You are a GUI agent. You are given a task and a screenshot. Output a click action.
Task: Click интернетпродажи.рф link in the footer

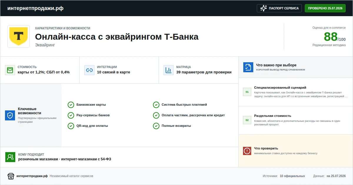[x=32, y=176]
